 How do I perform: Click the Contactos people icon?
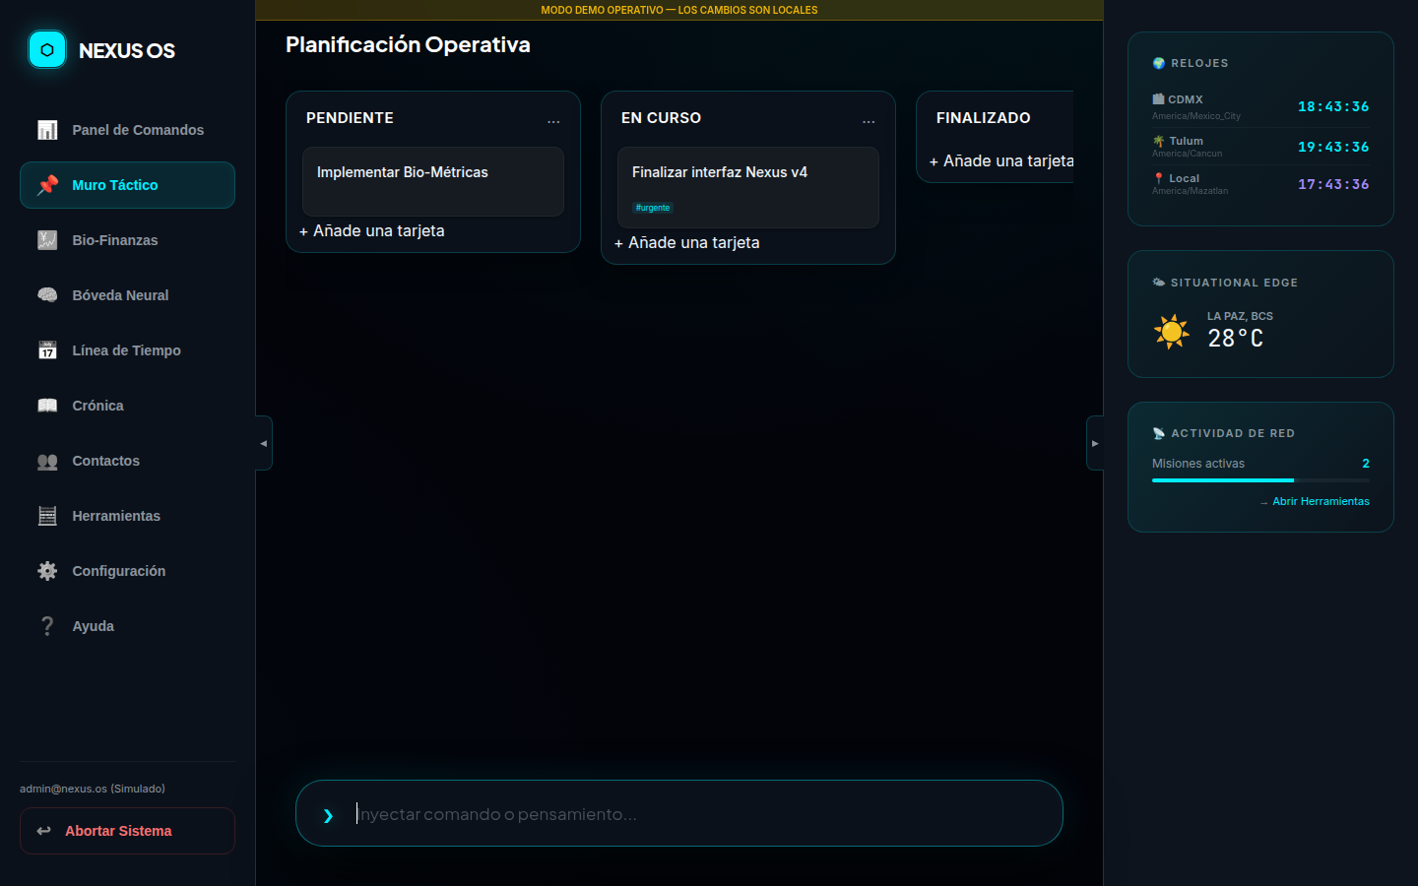(47, 461)
